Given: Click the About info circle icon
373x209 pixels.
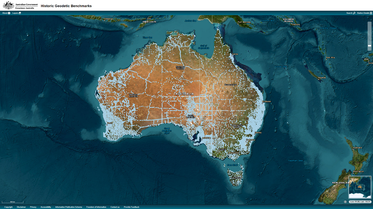Looking at the screenshot, I should coord(9,13).
